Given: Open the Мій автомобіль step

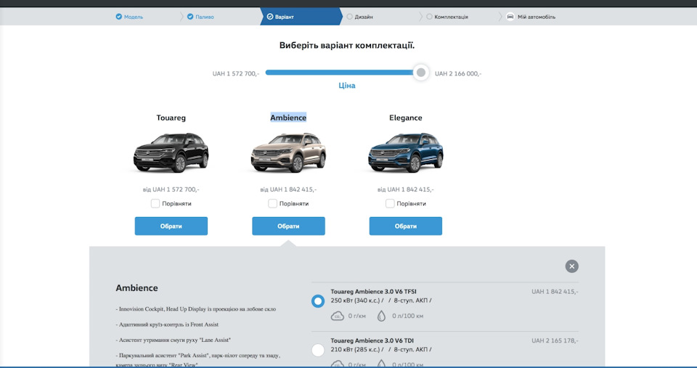Looking at the screenshot, I should point(531,17).
